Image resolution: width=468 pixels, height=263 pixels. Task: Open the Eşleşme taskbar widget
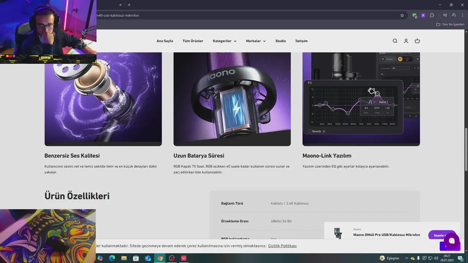tap(389, 258)
